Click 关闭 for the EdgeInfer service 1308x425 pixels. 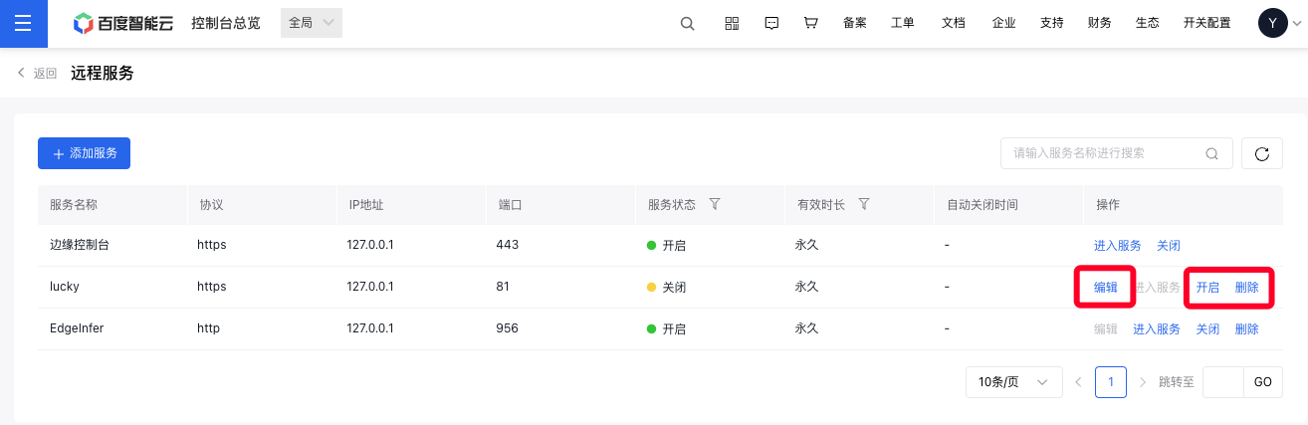pos(1207,329)
